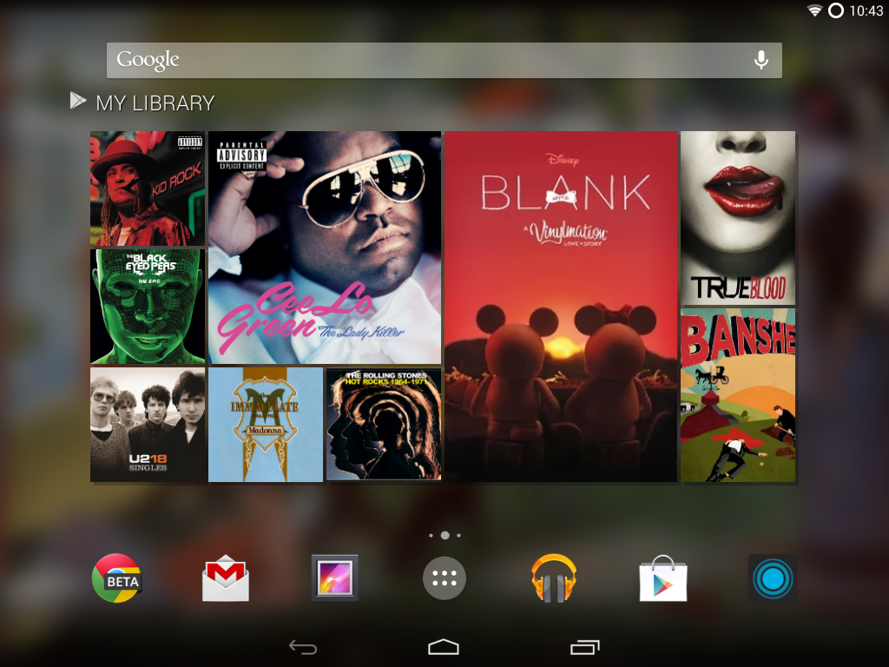Launch the Gmail app
The width and height of the screenshot is (889, 667).
point(226,578)
